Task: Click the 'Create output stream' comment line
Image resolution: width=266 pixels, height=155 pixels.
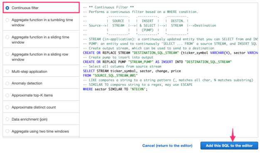Action: click(148, 48)
